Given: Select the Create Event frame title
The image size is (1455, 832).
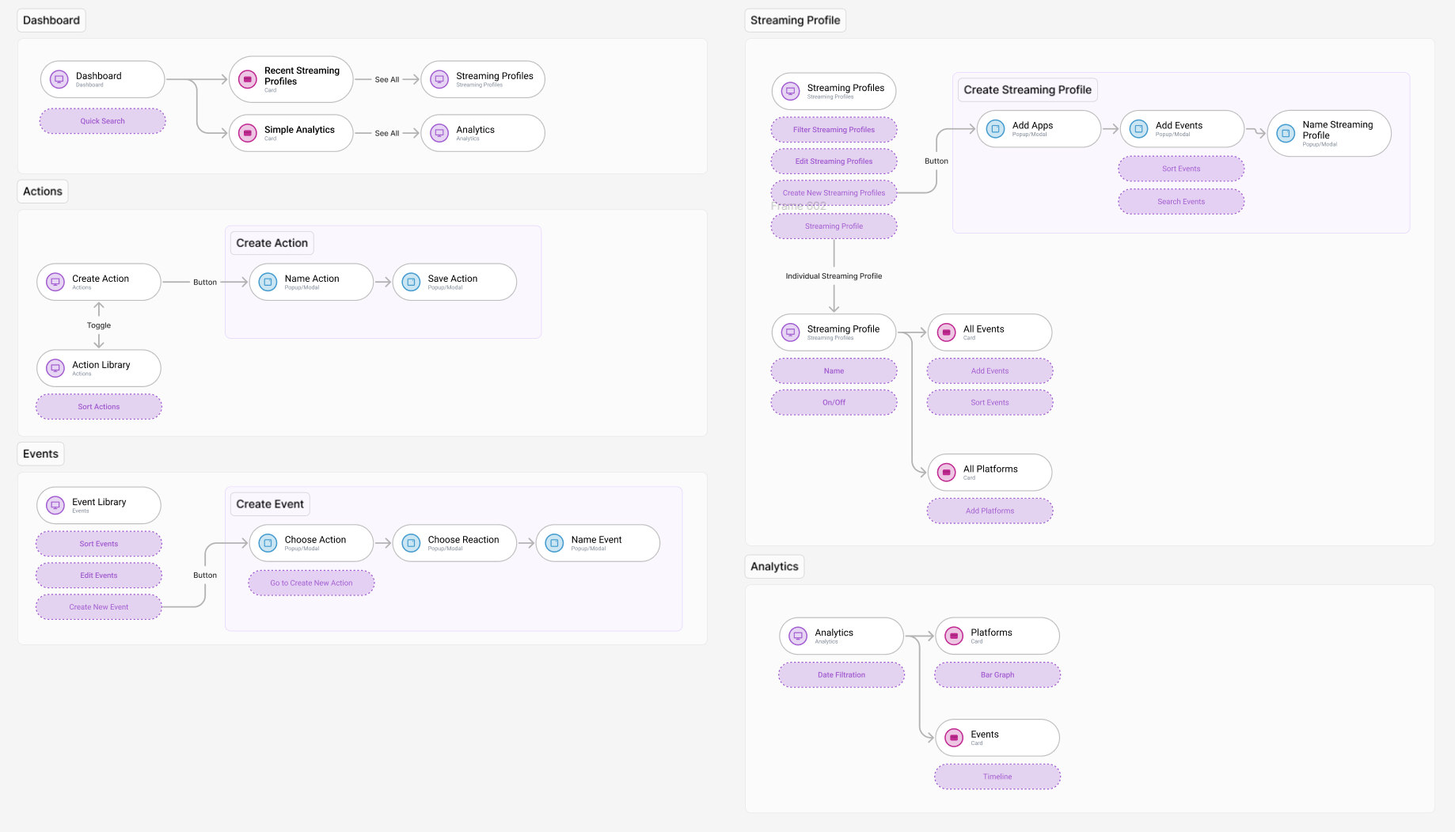Looking at the screenshot, I should pos(270,504).
